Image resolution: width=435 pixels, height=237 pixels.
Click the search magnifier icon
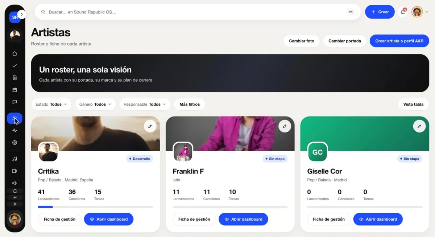pos(43,12)
